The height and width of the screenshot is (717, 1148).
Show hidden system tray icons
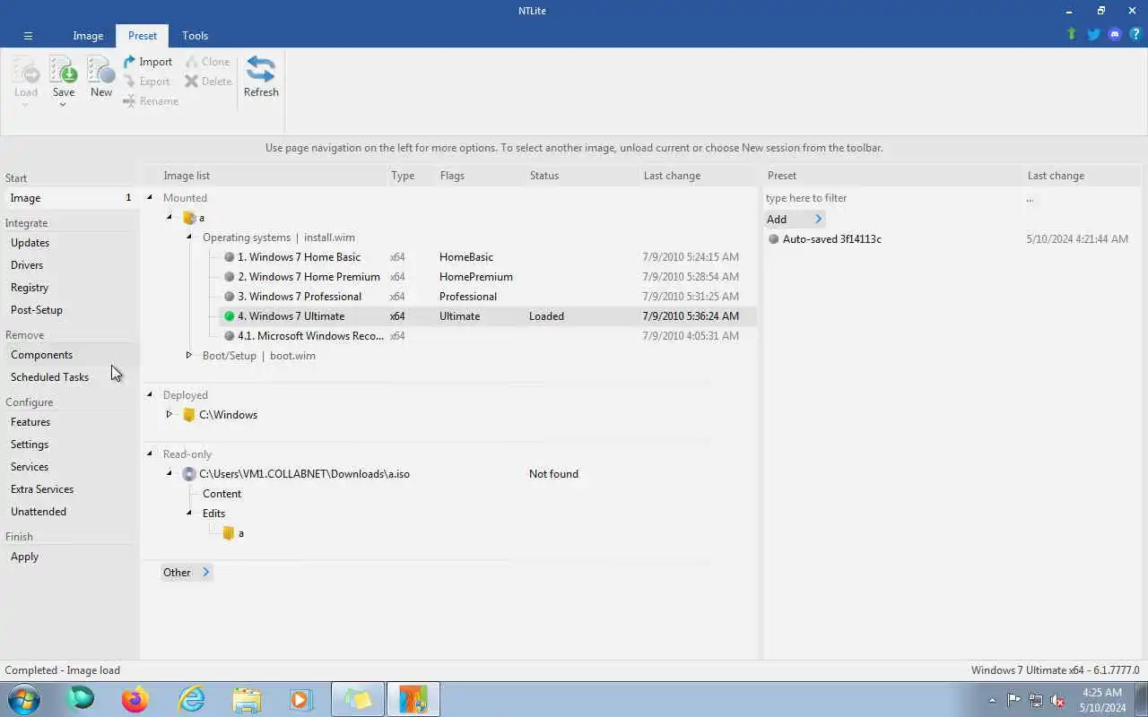pos(992,700)
